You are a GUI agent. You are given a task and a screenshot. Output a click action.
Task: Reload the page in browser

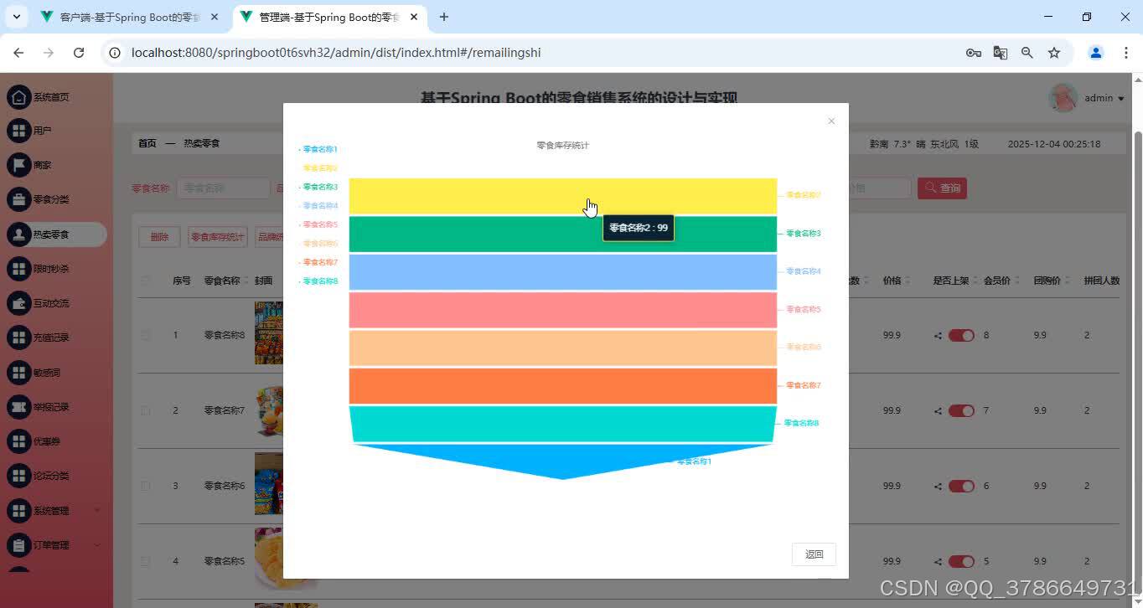coord(79,53)
